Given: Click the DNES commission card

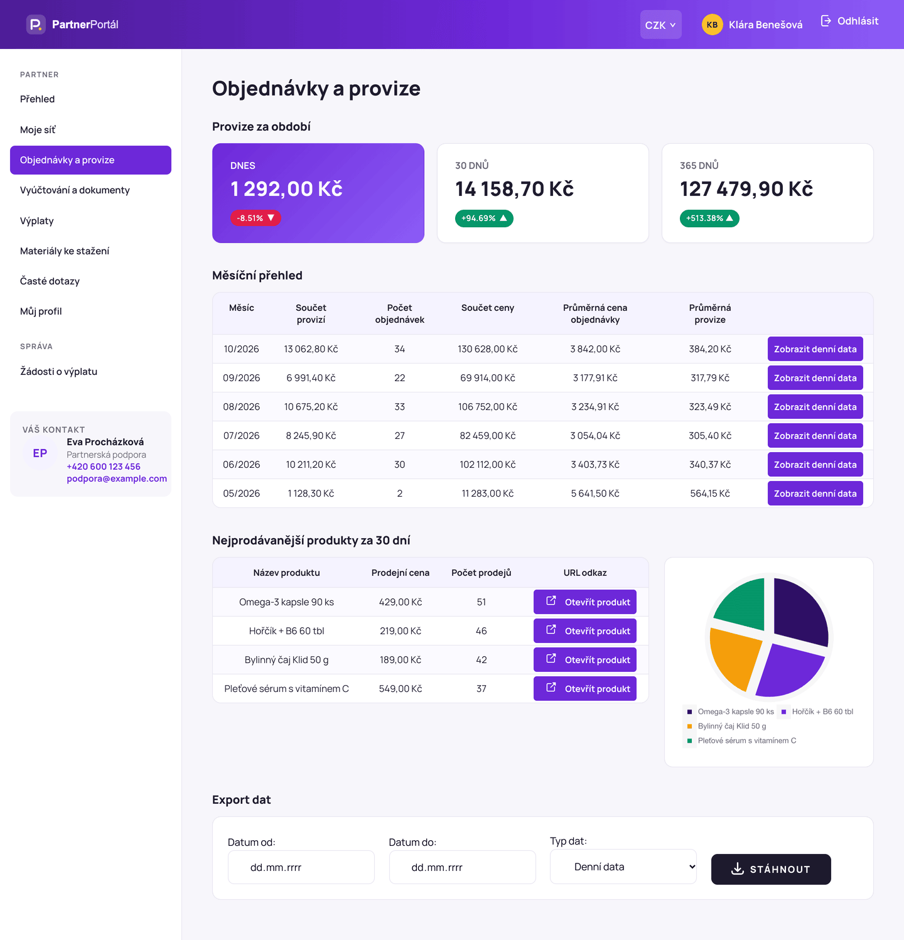Looking at the screenshot, I should pyautogui.click(x=318, y=193).
